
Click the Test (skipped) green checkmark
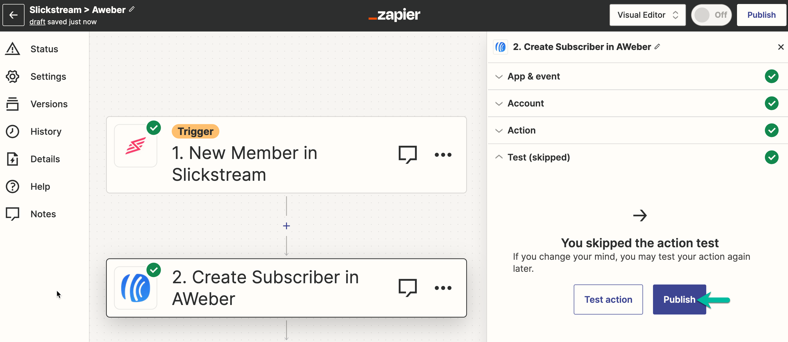(x=771, y=157)
